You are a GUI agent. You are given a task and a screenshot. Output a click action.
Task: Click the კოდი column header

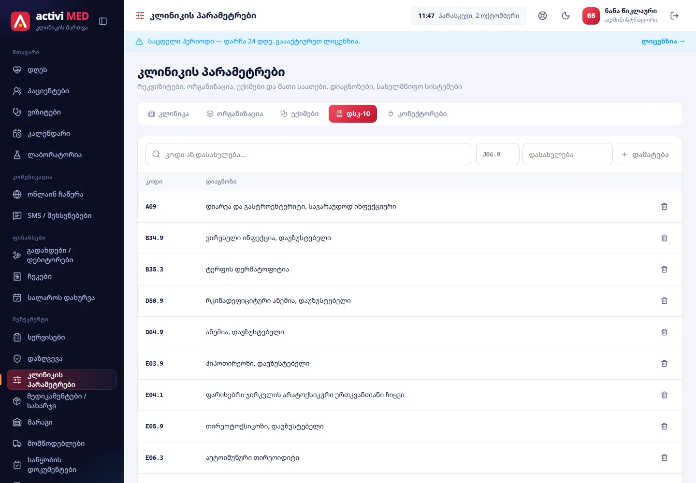[x=154, y=182]
